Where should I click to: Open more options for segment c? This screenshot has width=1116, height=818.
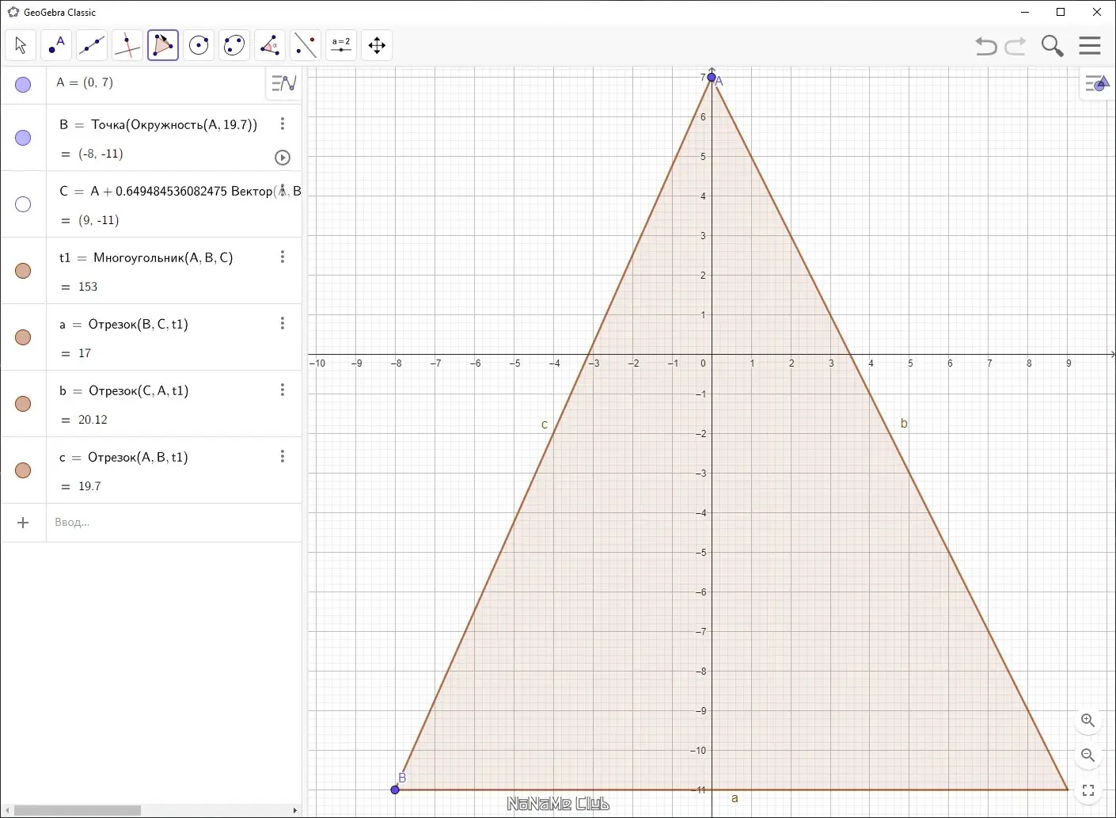pyautogui.click(x=283, y=456)
